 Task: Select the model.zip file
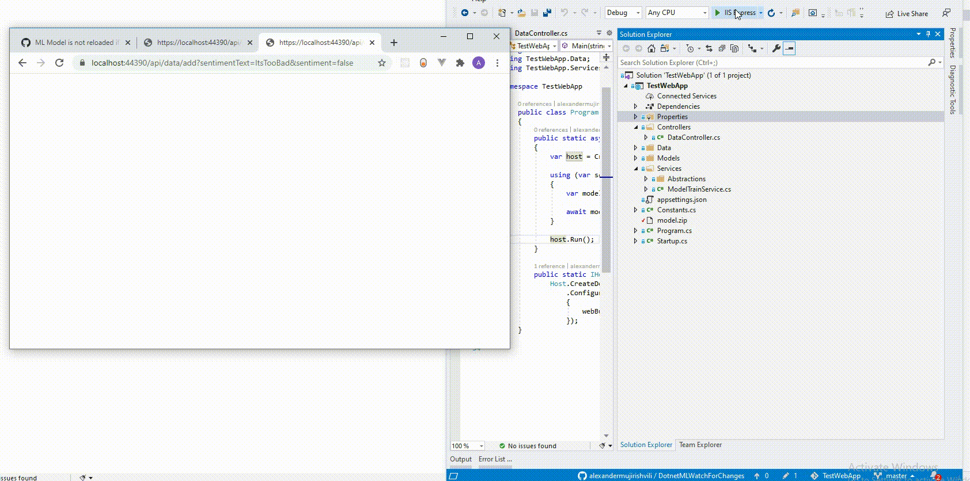(672, 220)
